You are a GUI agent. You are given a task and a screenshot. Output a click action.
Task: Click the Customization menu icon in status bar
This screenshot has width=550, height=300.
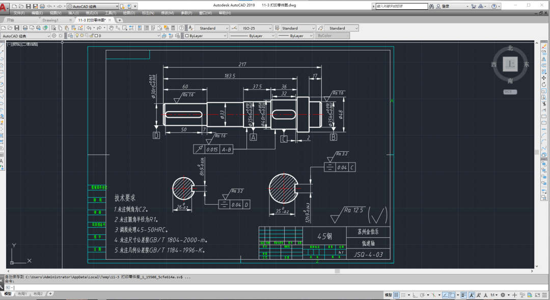(545, 295)
